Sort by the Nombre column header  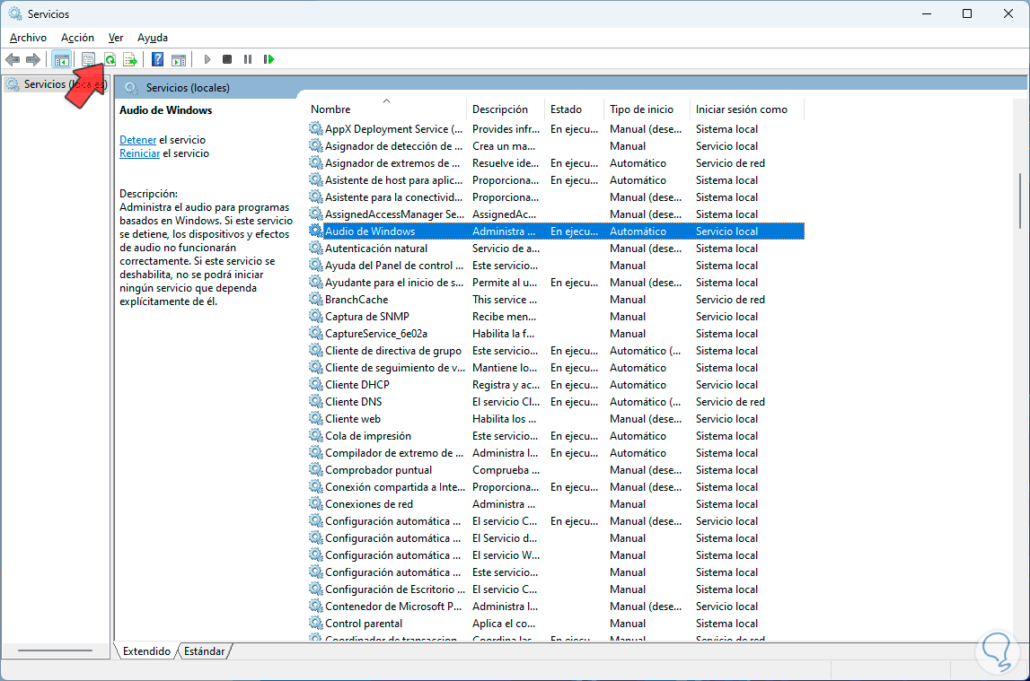click(x=388, y=109)
